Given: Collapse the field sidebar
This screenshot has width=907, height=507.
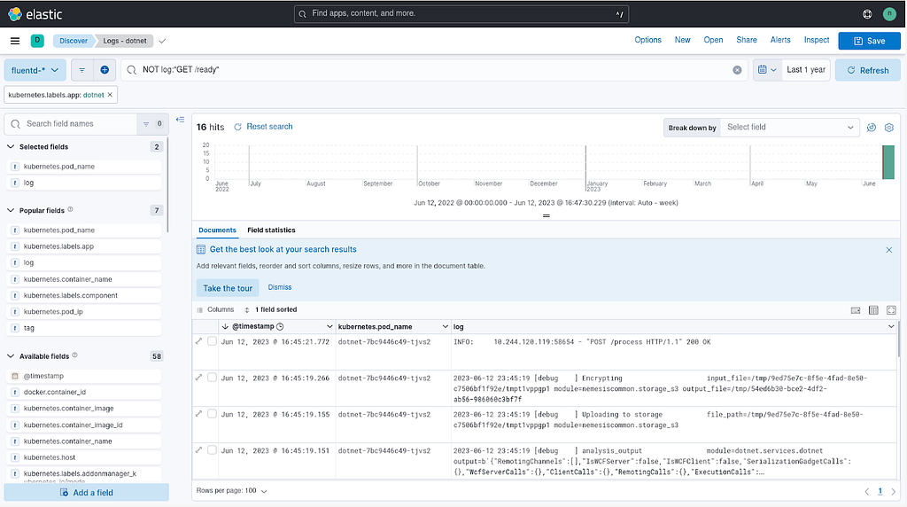Looking at the screenshot, I should [x=181, y=120].
